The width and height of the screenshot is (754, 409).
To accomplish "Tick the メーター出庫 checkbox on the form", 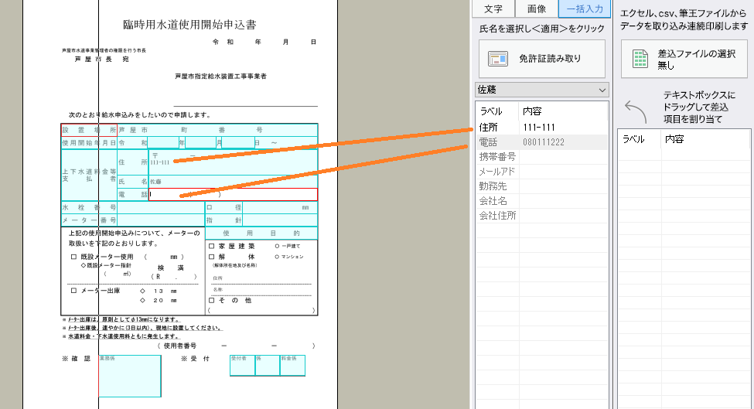I will (x=73, y=291).
